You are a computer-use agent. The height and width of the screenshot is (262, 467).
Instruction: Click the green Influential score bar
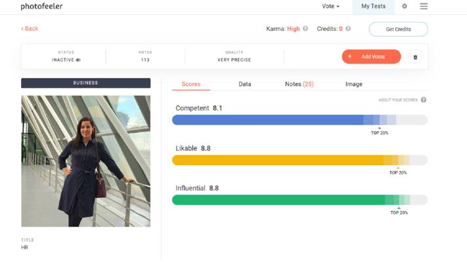(279, 200)
